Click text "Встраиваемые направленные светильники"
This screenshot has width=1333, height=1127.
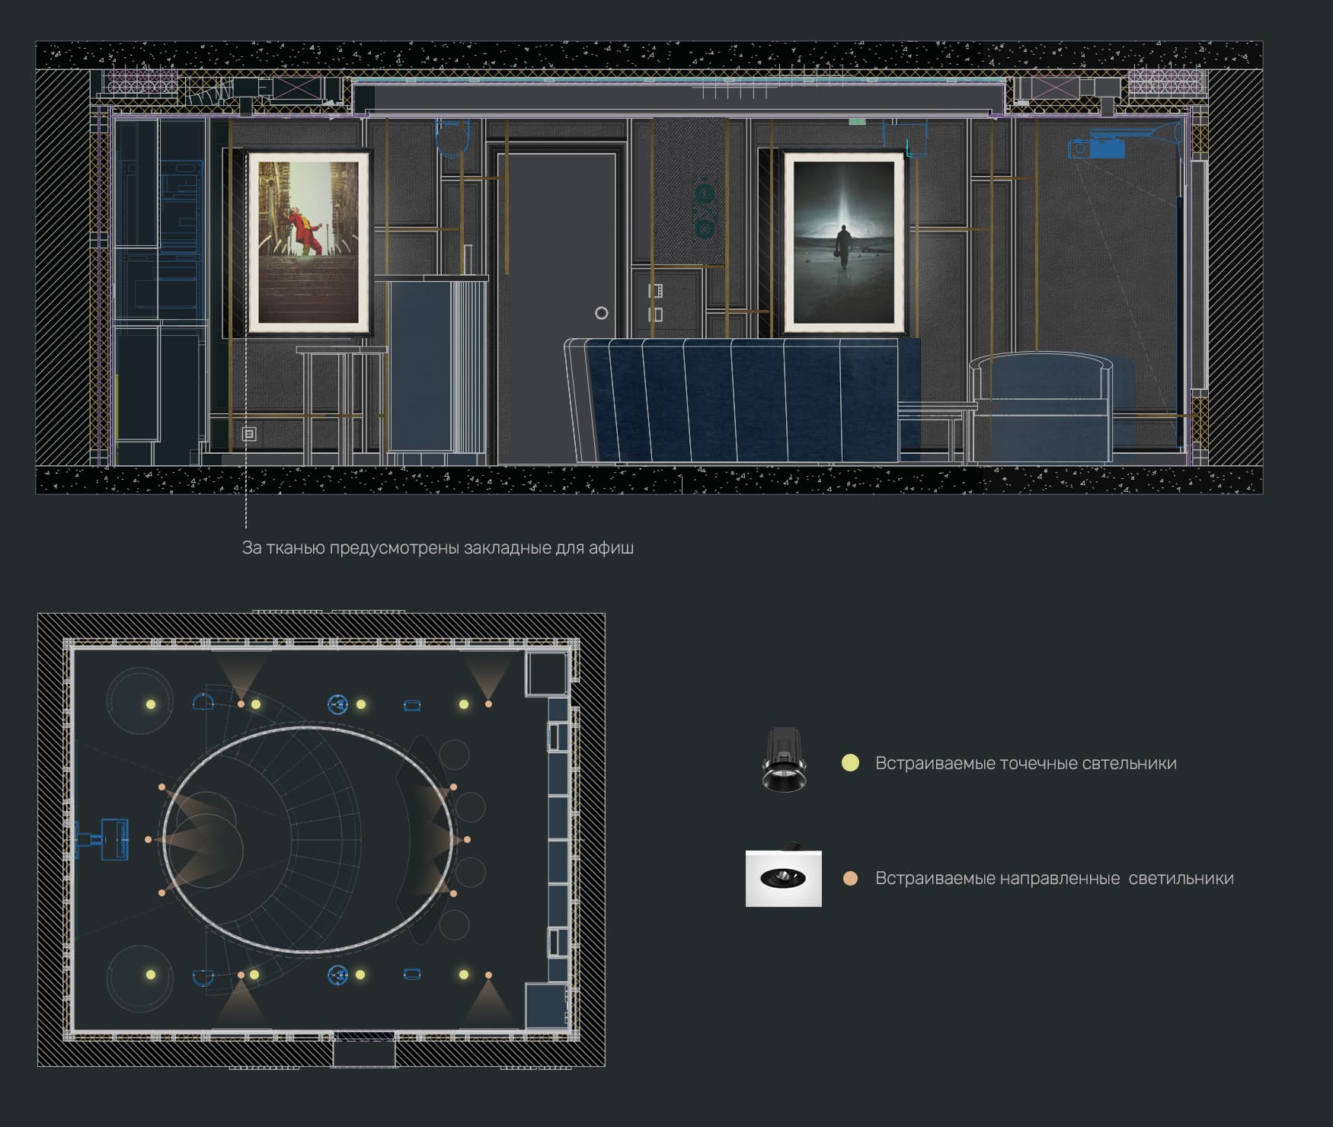click(1054, 878)
